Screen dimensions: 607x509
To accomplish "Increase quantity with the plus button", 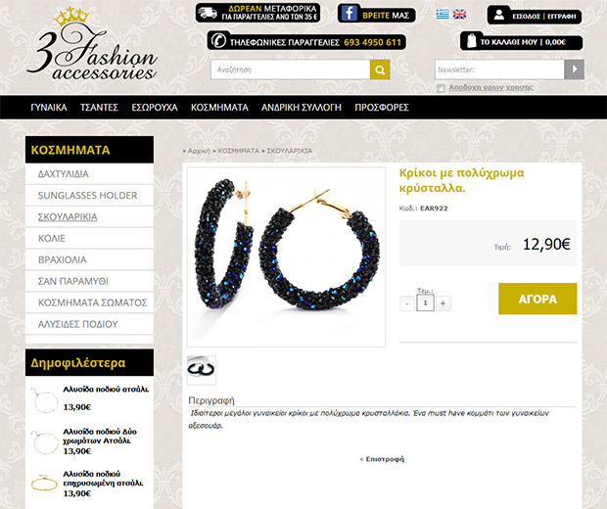I will coord(444,303).
